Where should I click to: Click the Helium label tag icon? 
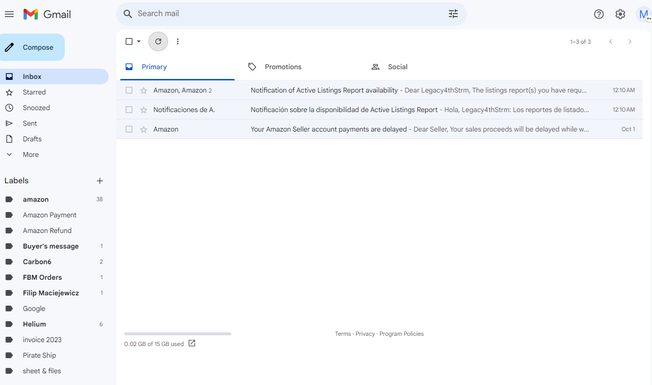[9, 324]
